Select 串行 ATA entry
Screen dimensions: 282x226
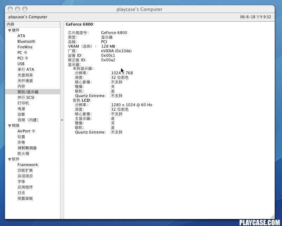tap(26, 69)
